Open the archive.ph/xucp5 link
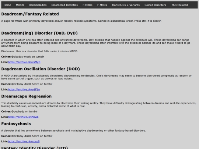 pyautogui.click(x=24, y=141)
